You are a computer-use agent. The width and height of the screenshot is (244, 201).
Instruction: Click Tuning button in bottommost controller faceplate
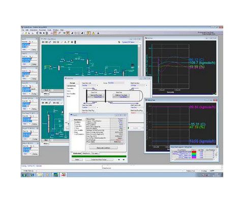35,154
